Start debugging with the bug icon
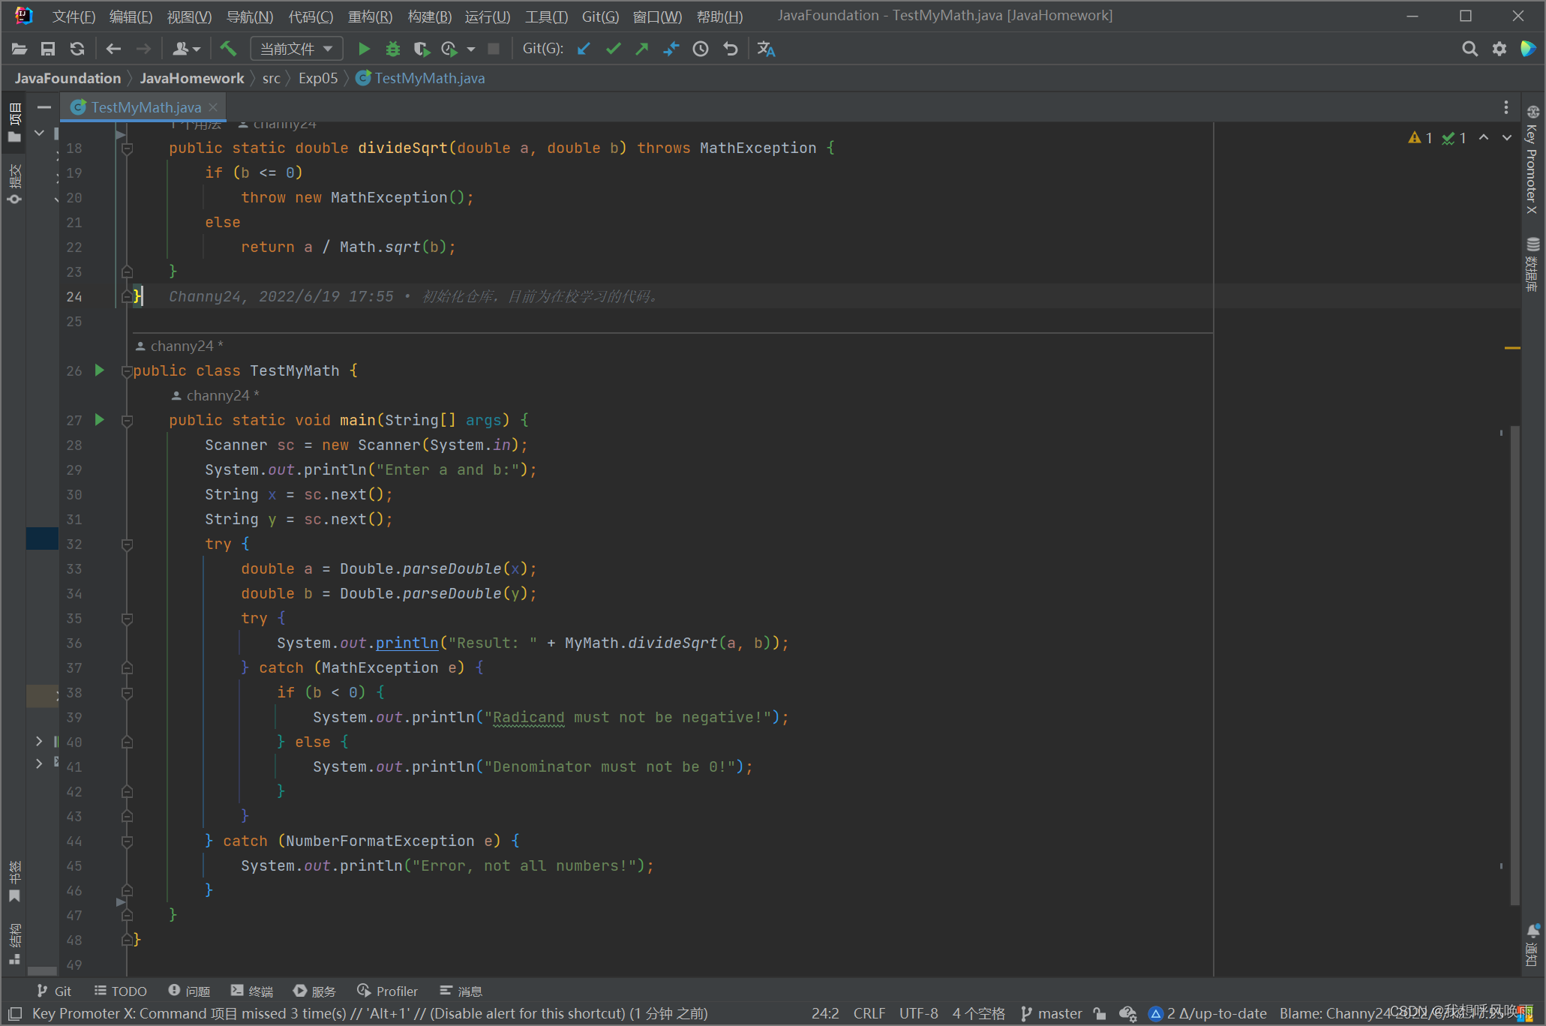This screenshot has height=1026, width=1546. pos(392,49)
